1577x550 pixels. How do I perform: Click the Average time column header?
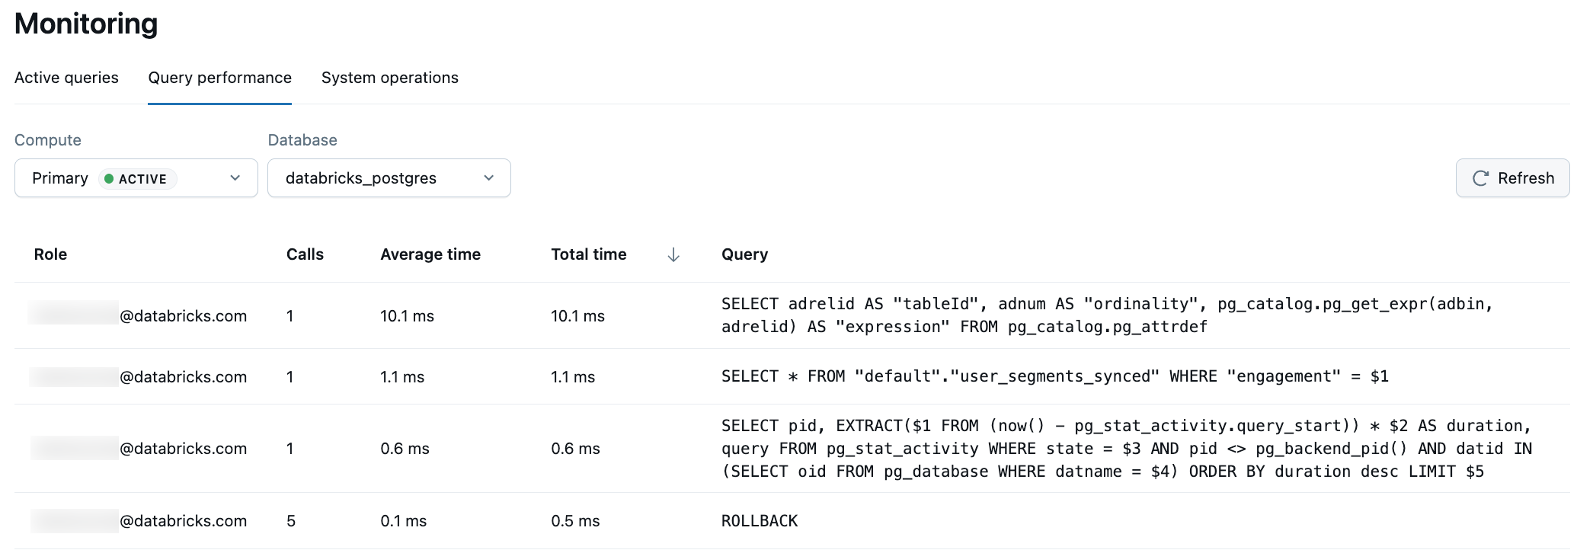430,254
